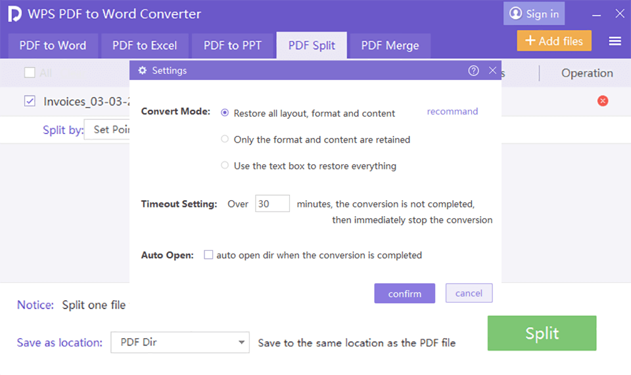
Task: Select Use the text box to restore everything
Action: (x=225, y=165)
